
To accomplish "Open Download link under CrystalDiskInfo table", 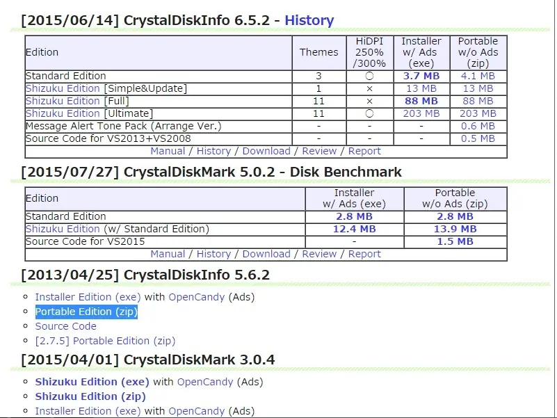I will pyautogui.click(x=266, y=151).
